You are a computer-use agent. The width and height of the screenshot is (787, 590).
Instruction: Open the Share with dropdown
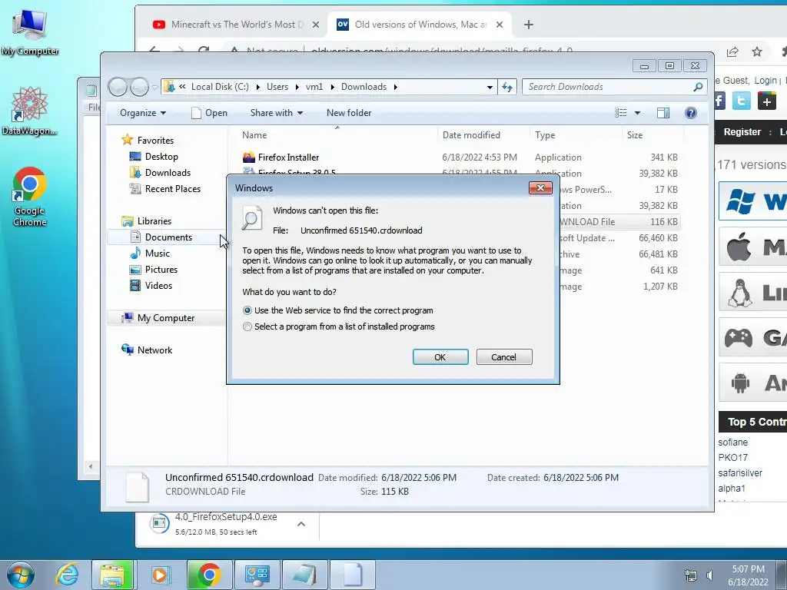277,113
